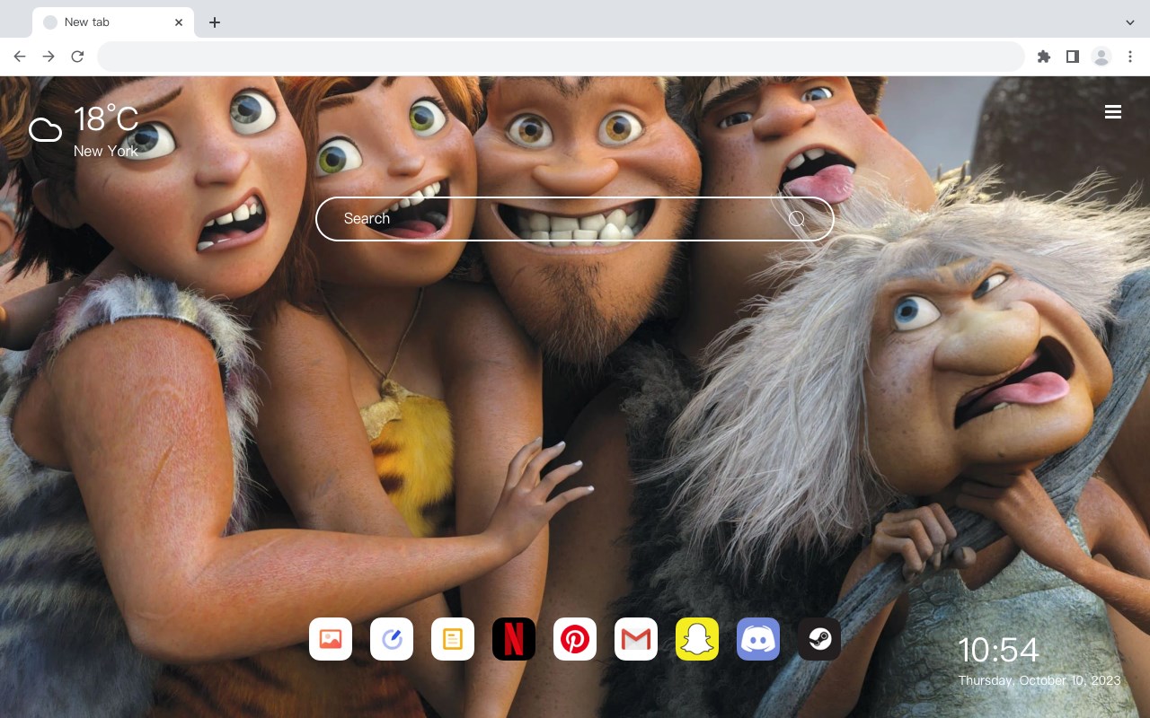Open the Netflix shortcut

pos(514,639)
